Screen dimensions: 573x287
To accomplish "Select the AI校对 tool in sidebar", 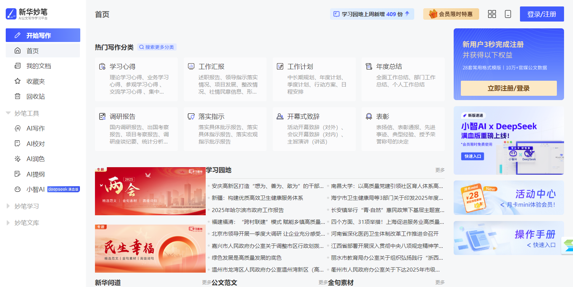I will [35, 144].
